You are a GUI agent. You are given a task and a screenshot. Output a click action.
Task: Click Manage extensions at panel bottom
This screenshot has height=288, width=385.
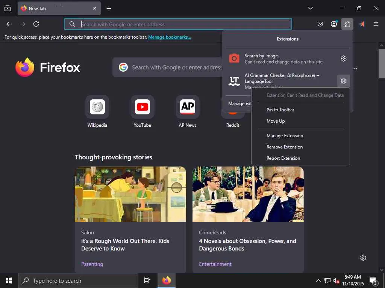click(239, 103)
